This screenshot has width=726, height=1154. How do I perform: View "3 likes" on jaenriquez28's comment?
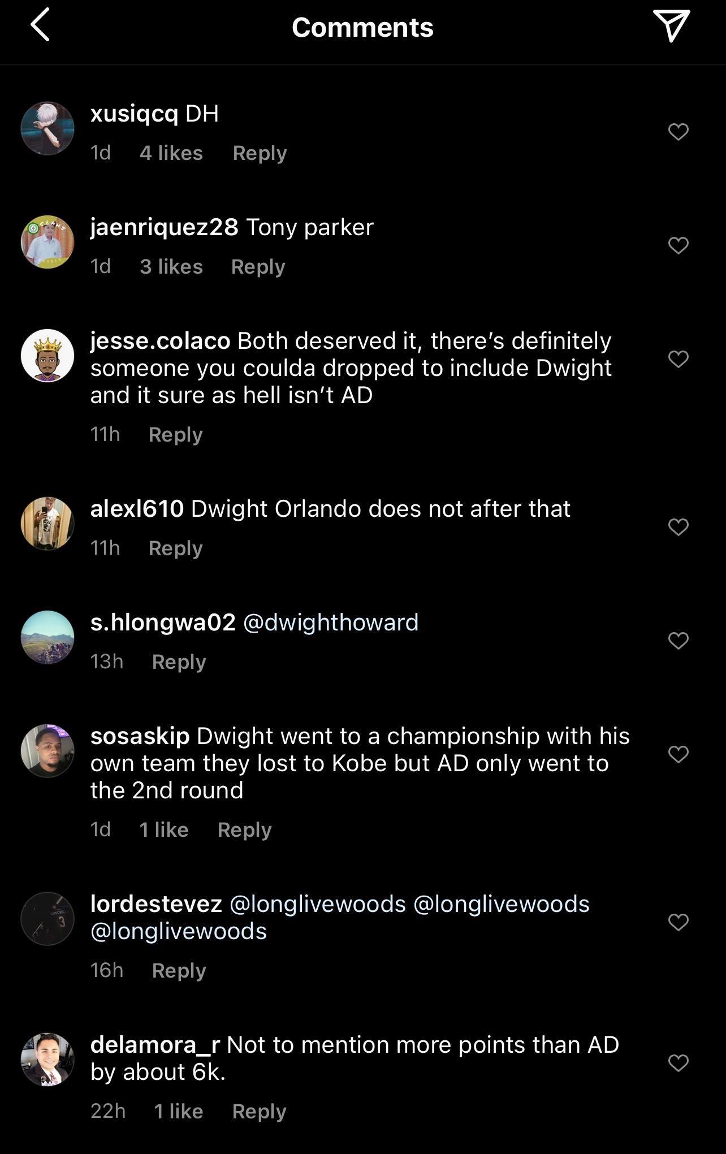171,267
